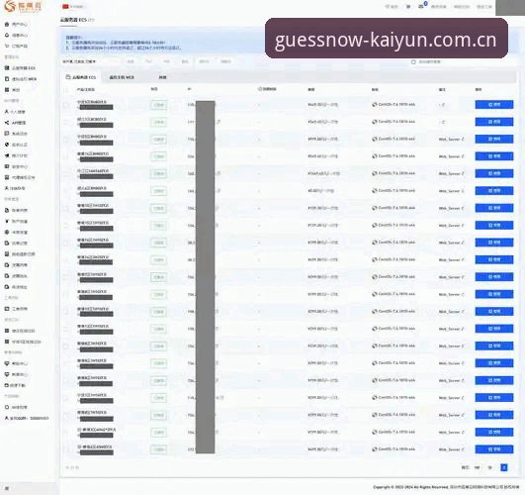Click the blue manage button in the first row

494,105
